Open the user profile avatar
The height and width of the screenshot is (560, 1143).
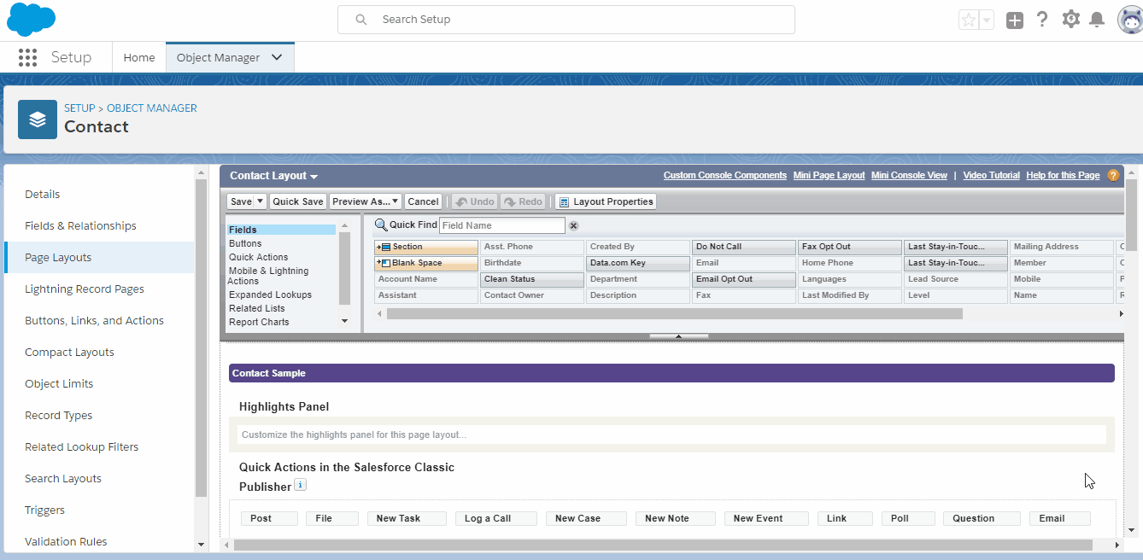[1130, 20]
